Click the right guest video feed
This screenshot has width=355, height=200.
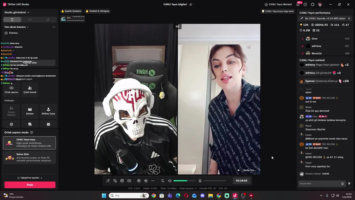click(x=219, y=99)
